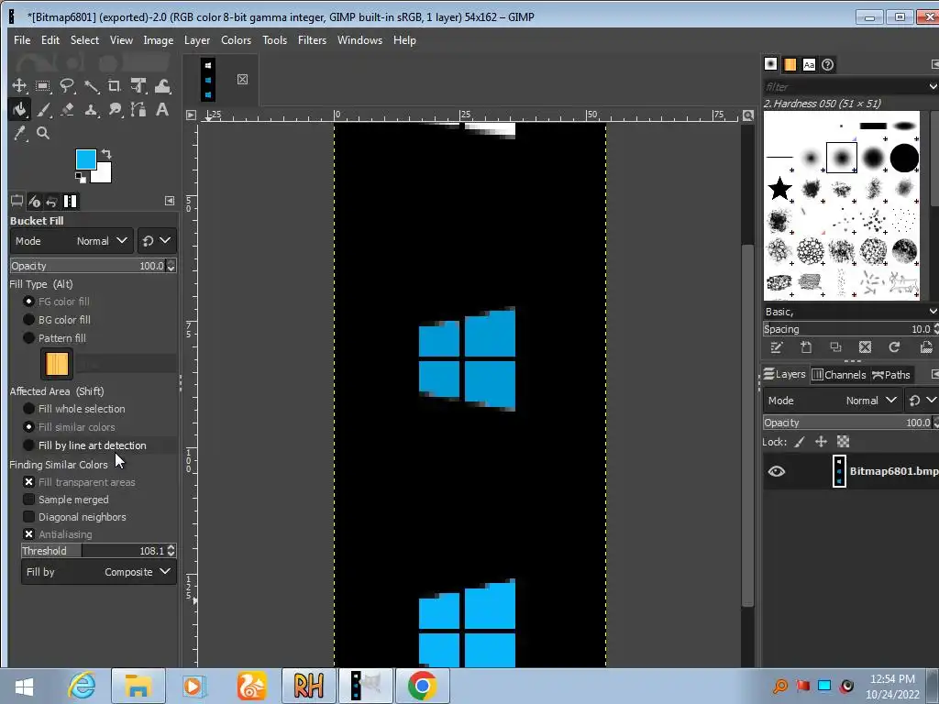The width and height of the screenshot is (939, 704).
Task: Reset colors to default black and white
Action: [x=81, y=177]
